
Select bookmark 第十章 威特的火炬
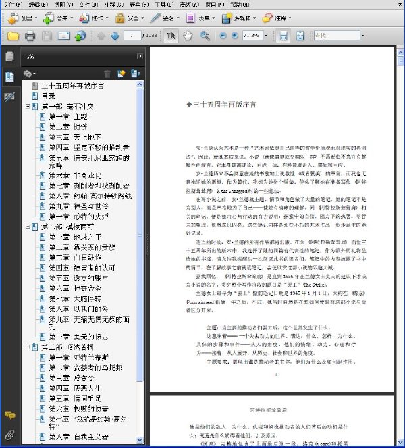(x=78, y=217)
